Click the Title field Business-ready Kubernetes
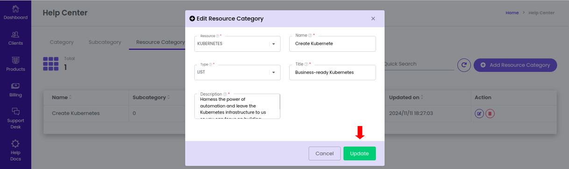This screenshot has height=169, width=569. pos(332,72)
